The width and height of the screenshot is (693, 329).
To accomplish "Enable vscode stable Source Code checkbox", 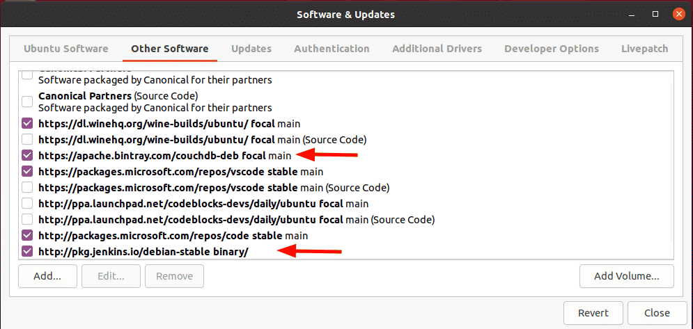I will coord(27,187).
